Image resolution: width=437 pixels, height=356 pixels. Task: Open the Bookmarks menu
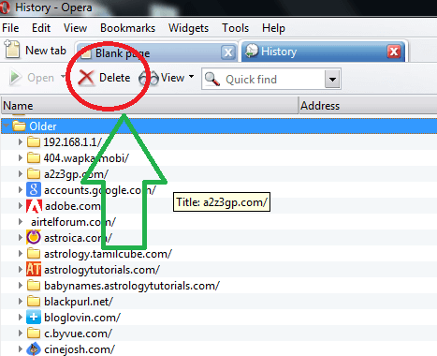click(x=127, y=28)
